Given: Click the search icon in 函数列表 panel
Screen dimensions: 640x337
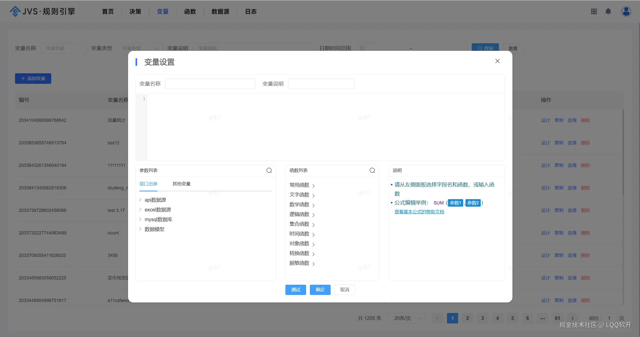Looking at the screenshot, I should [372, 170].
